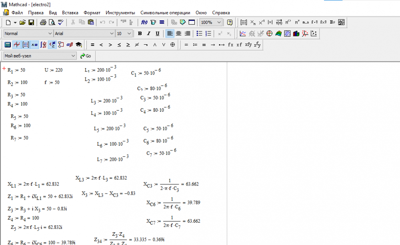
Task: Toggle Italic text formatting
Action: pyautogui.click(x=148, y=34)
